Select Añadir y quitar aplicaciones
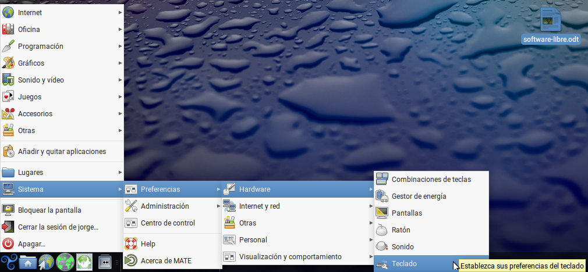Viewport: 588px width, 272px height. [x=62, y=152]
